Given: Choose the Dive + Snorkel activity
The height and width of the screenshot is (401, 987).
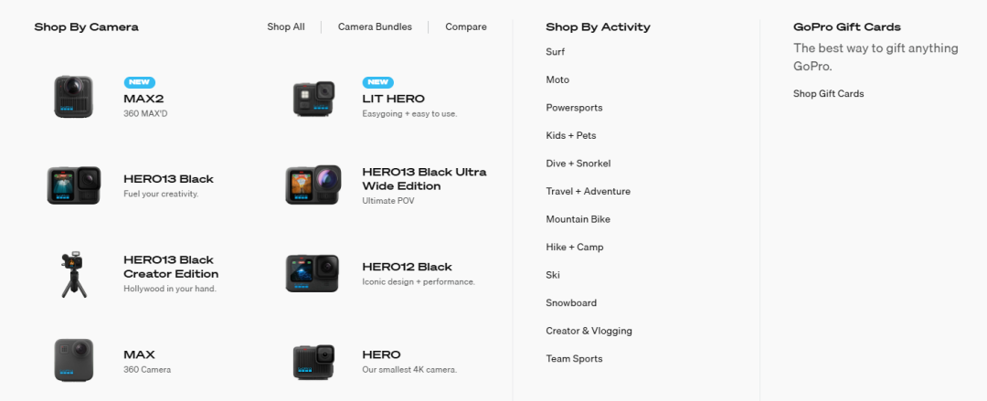Looking at the screenshot, I should point(578,163).
